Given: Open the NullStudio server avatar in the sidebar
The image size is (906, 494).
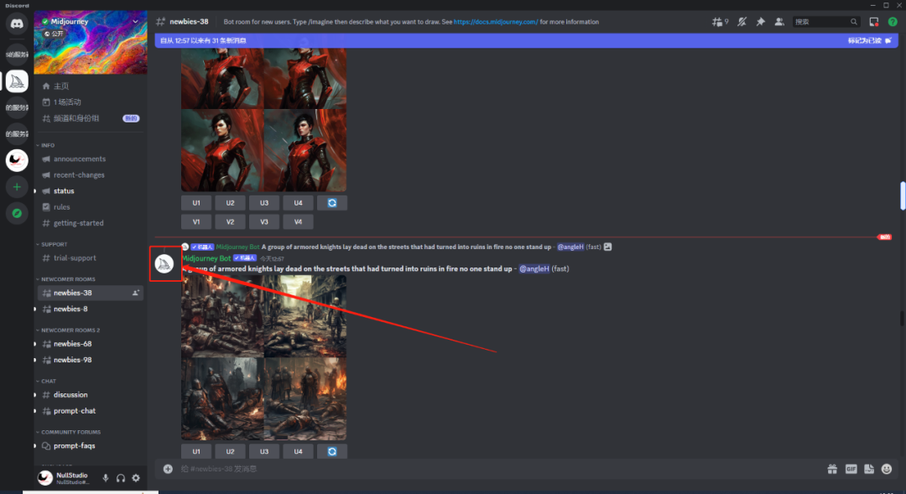Looking at the screenshot, I should click(17, 160).
